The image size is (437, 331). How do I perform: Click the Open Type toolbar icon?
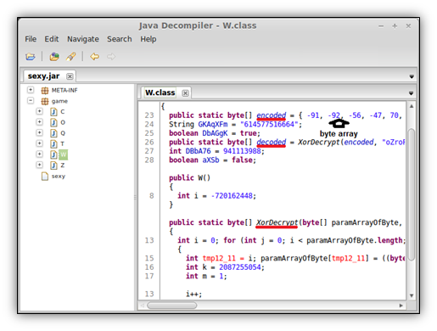click(x=54, y=57)
